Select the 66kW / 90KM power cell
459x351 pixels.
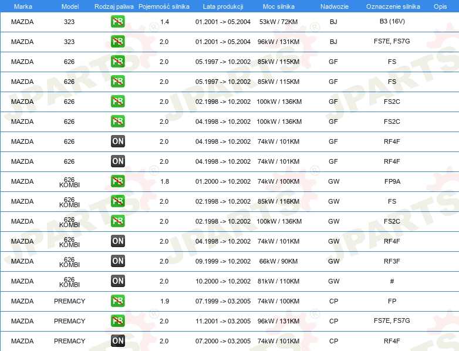click(x=278, y=261)
